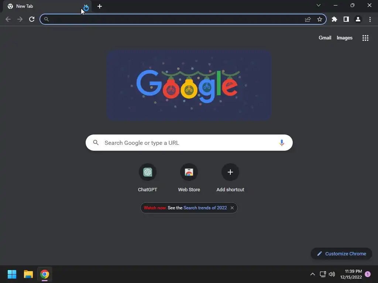Open the volume speaker tray icon
Screen dimensions: 378x283
tap(332, 274)
